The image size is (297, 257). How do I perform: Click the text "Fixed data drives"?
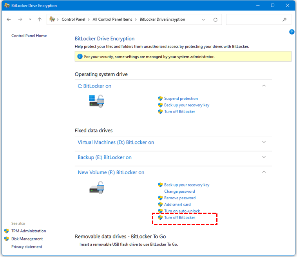94,131
